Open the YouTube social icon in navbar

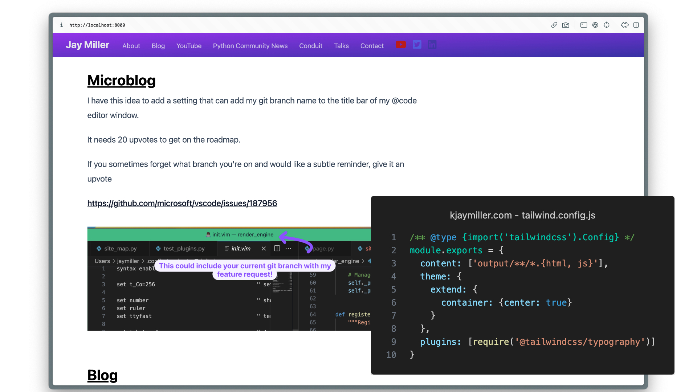[x=401, y=45]
